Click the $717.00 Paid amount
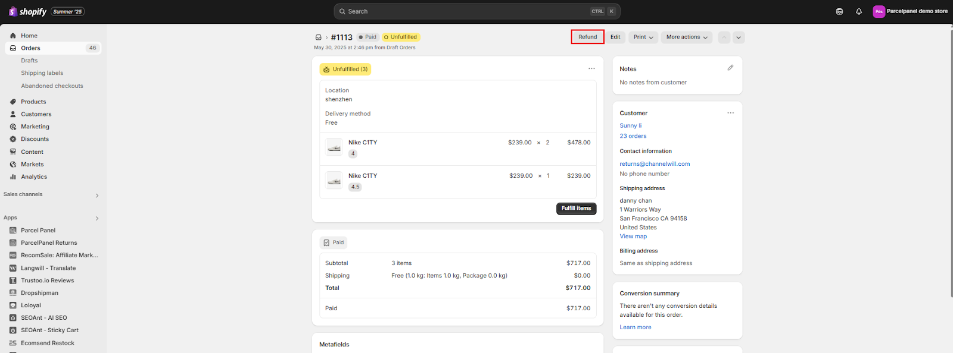 (x=578, y=308)
